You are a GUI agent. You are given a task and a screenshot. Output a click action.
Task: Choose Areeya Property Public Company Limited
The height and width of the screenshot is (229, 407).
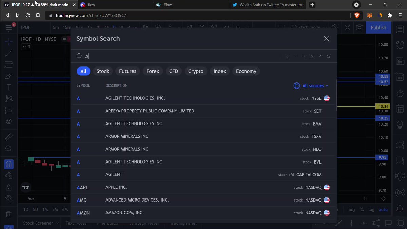(x=203, y=111)
